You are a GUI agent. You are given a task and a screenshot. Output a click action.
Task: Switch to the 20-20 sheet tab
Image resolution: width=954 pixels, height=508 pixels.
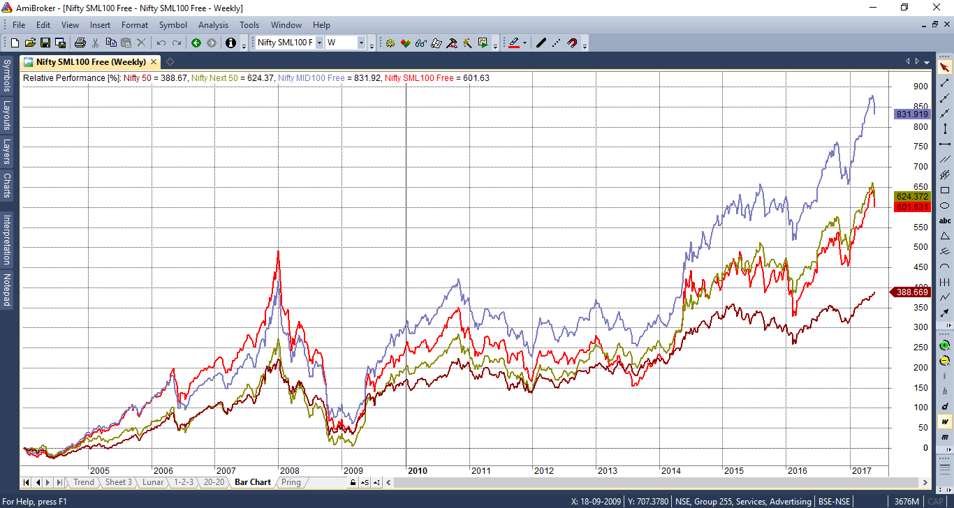(214, 482)
